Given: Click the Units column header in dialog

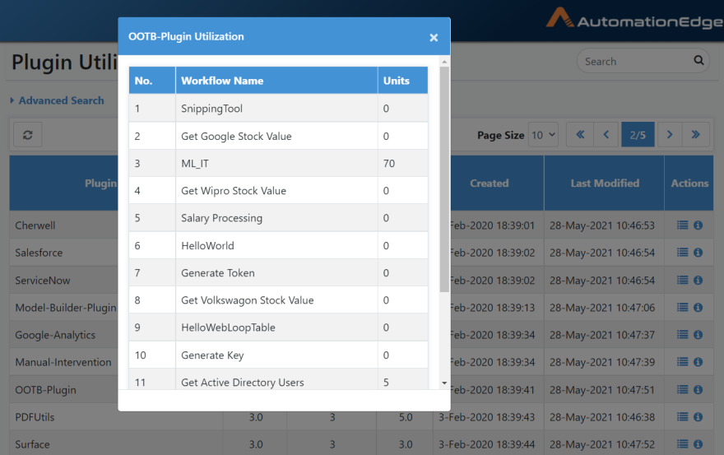Looking at the screenshot, I should pos(402,81).
